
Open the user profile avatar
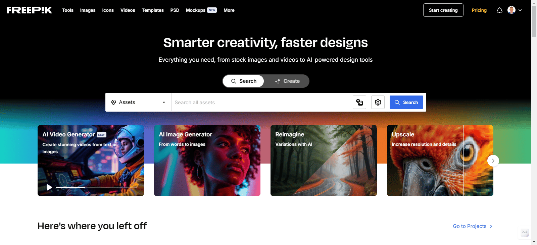coord(511,10)
